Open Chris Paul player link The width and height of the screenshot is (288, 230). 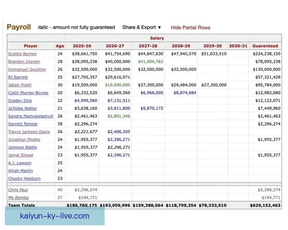click(x=18, y=190)
